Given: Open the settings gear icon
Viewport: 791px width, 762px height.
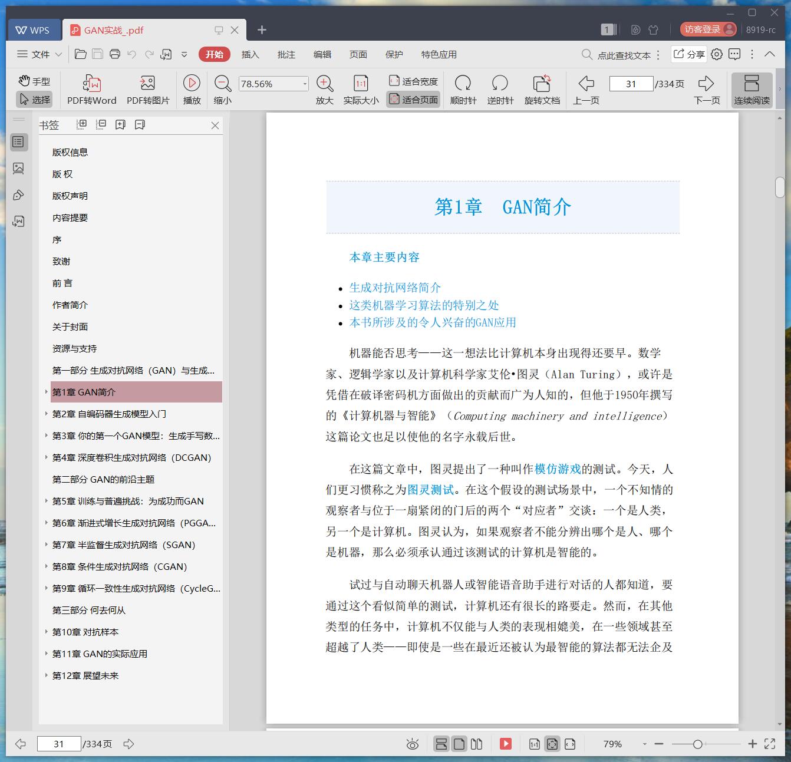Looking at the screenshot, I should point(717,54).
